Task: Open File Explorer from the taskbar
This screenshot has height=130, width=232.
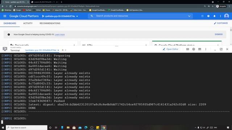Action: (68, 127)
